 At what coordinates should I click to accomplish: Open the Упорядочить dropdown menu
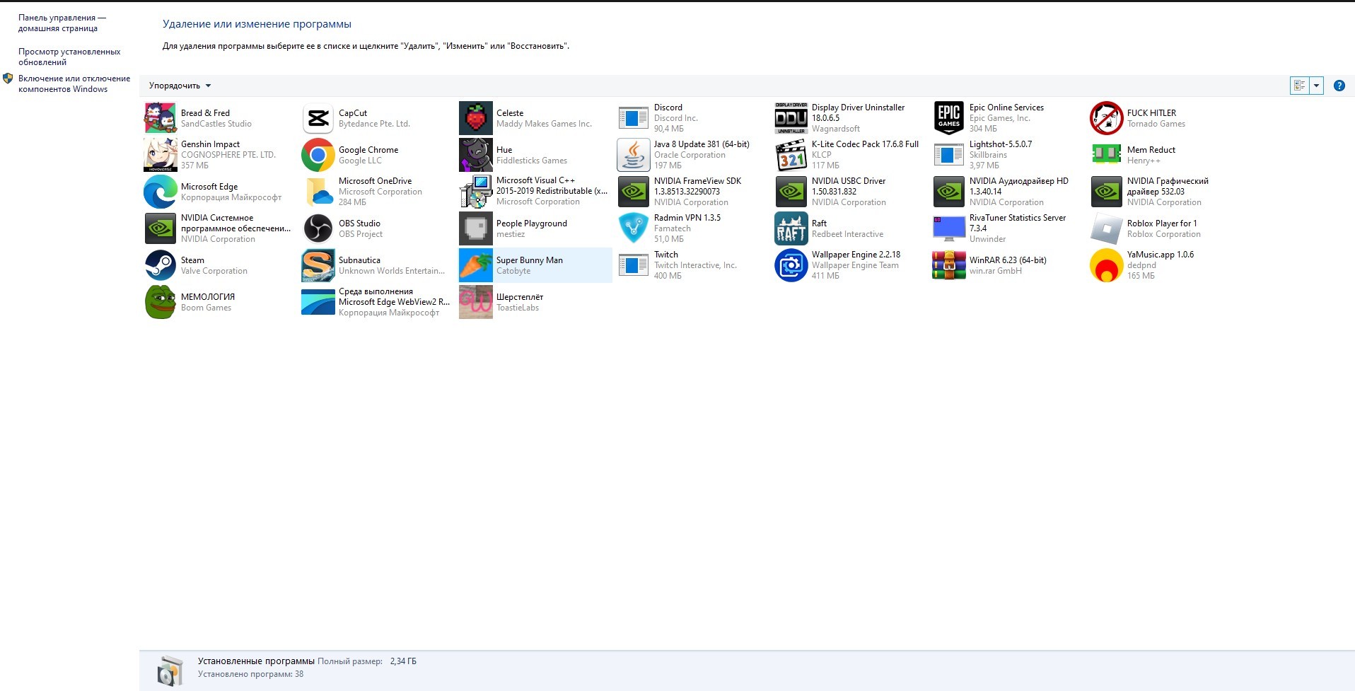[x=180, y=86]
